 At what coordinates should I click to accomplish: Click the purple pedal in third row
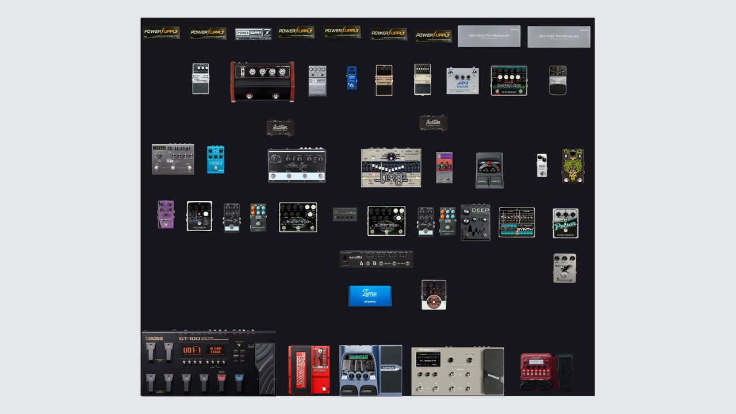coord(166,214)
